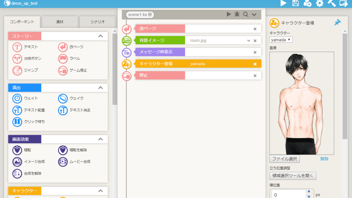The width and height of the screenshot is (352, 198).
Task: Delete the 停止 scenario row
Action: coord(255,76)
